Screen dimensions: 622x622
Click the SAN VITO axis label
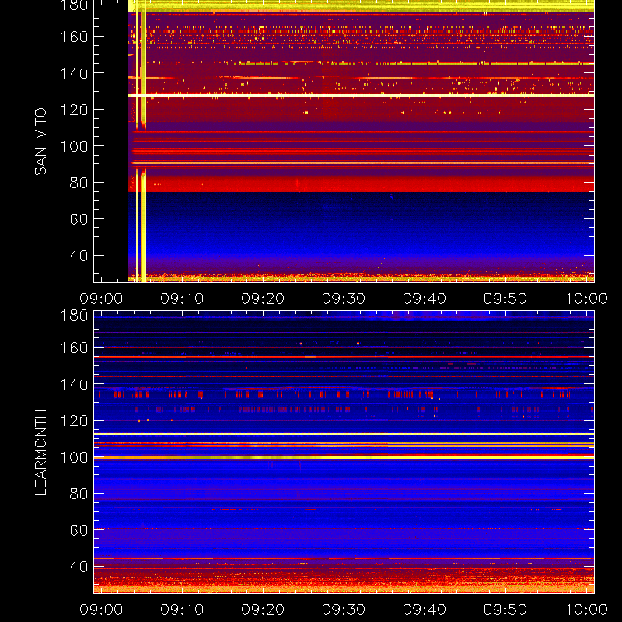pyautogui.click(x=40, y=142)
